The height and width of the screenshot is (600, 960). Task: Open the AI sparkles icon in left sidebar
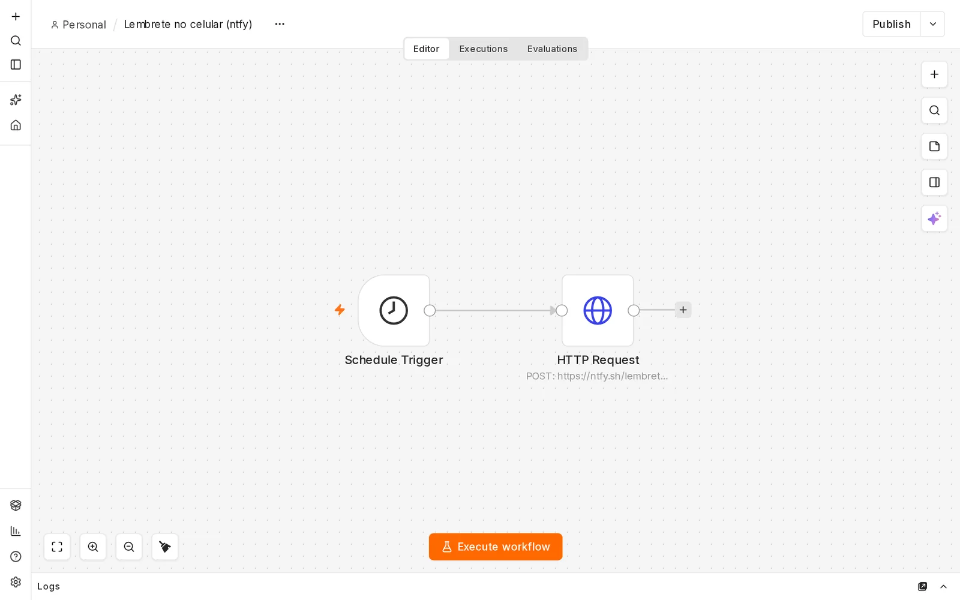pyautogui.click(x=16, y=100)
